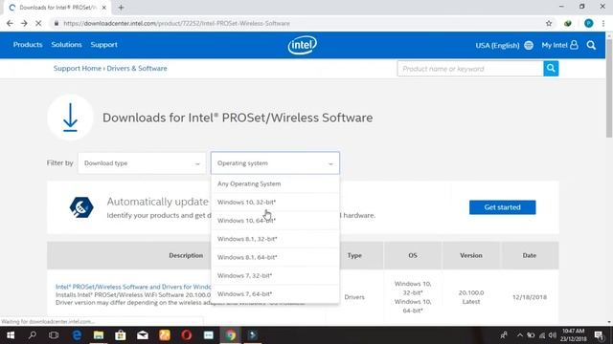Select Windows 10, 32-bit option
Image resolution: width=613 pixels, height=344 pixels.
tap(275, 202)
